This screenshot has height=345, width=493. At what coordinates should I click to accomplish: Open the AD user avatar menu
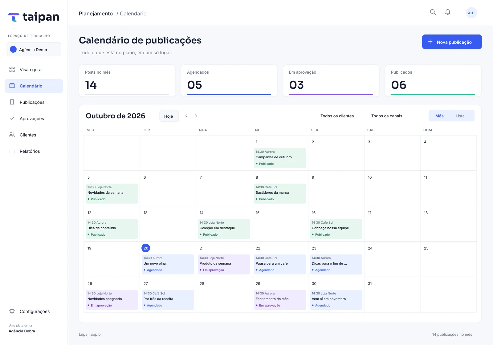[471, 13]
